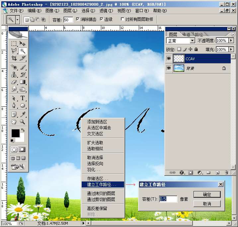This screenshot has width=238, height=227.
Task: Hide the CCAV layer
Action: coord(169,58)
